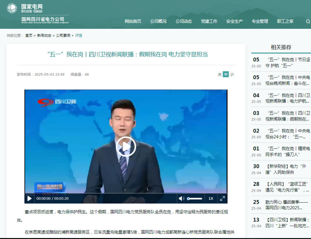
Task: Go to 首页 in the breadcrumb
Action: pyautogui.click(x=29, y=36)
